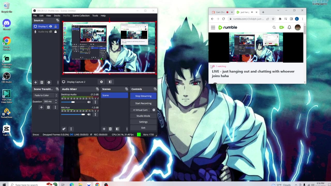This screenshot has height=186, width=331.
Task: Open OBS Tools menu
Action: click(x=95, y=16)
